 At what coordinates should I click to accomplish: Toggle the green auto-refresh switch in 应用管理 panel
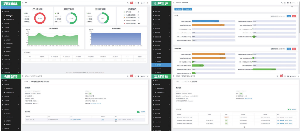click(138, 112)
